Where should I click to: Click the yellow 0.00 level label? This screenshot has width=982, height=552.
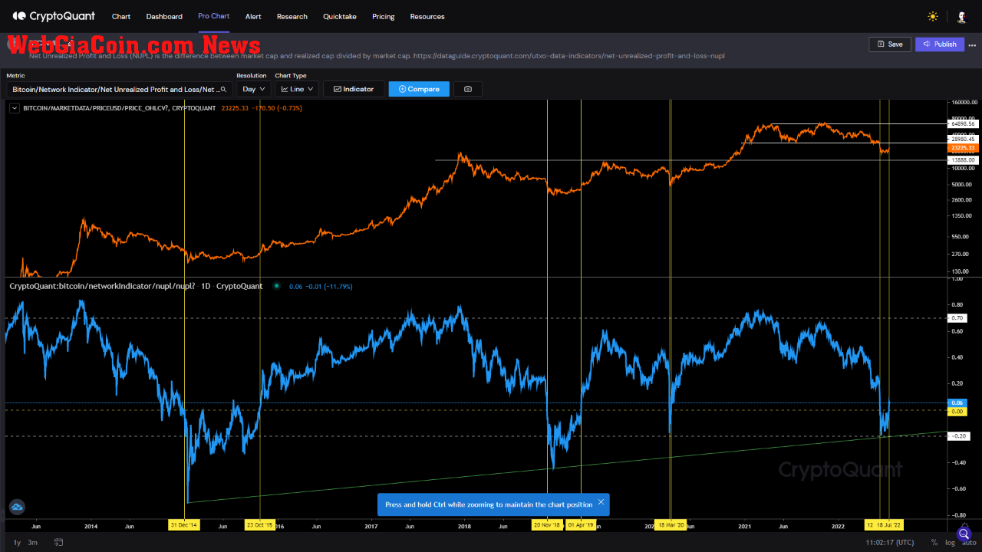pyautogui.click(x=957, y=412)
